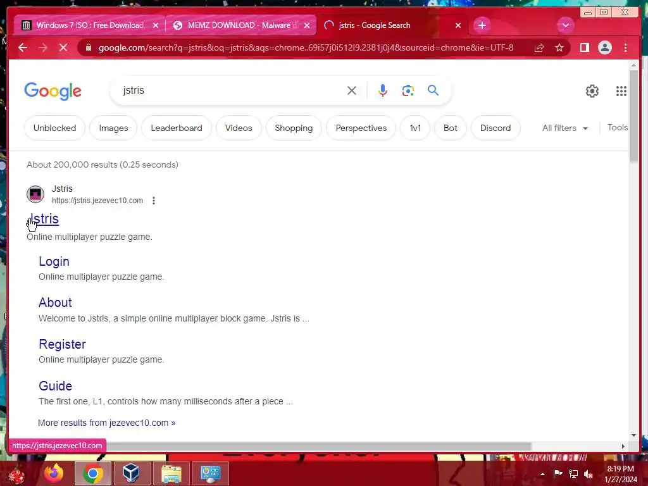Click the forward navigation arrow
Screen dimensions: 648x486
(x=43, y=47)
